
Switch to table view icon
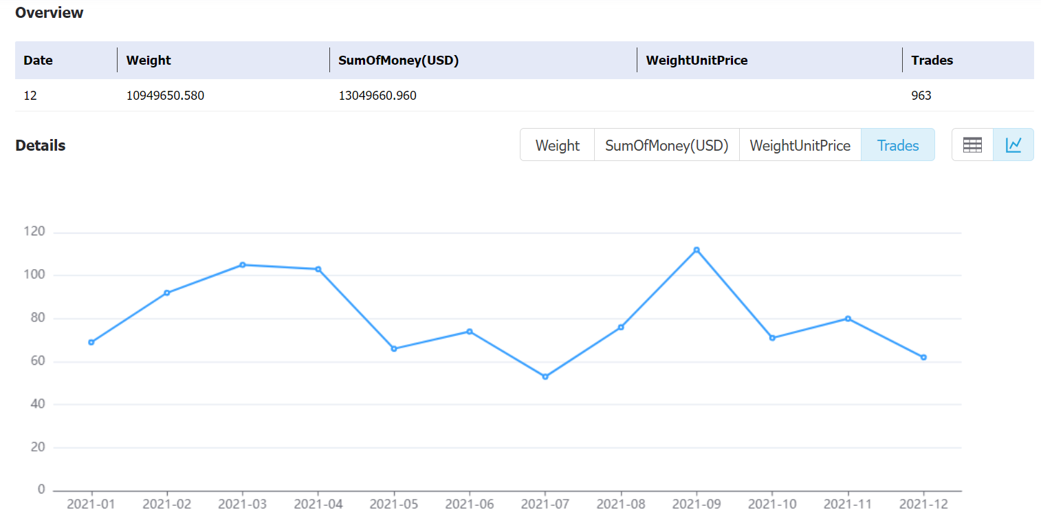(972, 145)
